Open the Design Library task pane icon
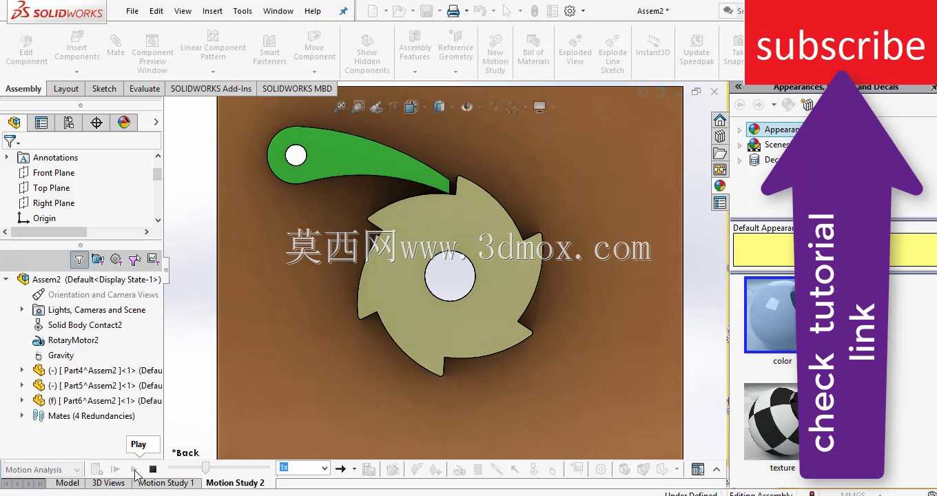This screenshot has width=937, height=496. tap(720, 136)
